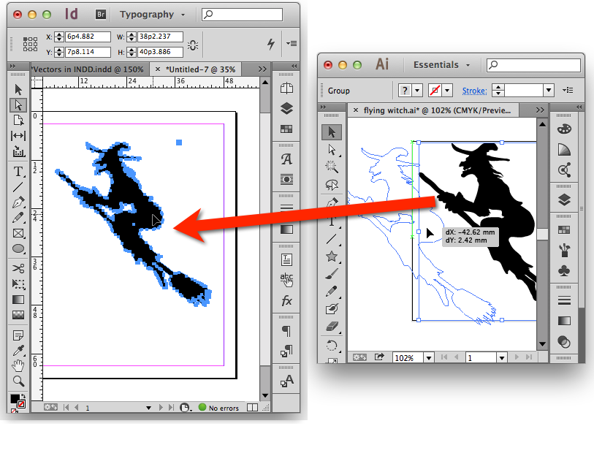Select the Magic Wand tool in Illustrator
Image resolution: width=594 pixels, height=456 pixels.
pos(331,165)
